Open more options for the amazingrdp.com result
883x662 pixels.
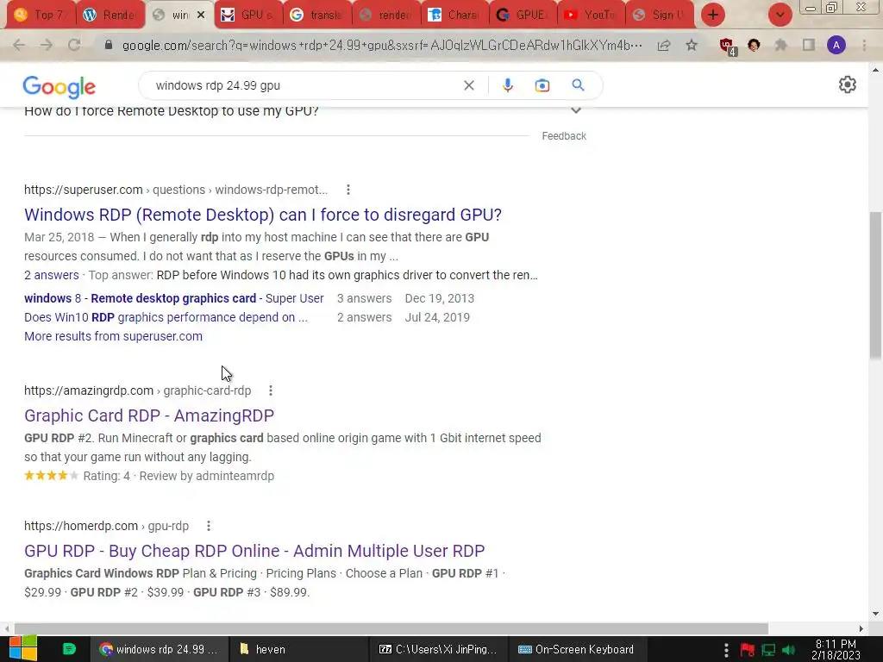click(x=270, y=390)
